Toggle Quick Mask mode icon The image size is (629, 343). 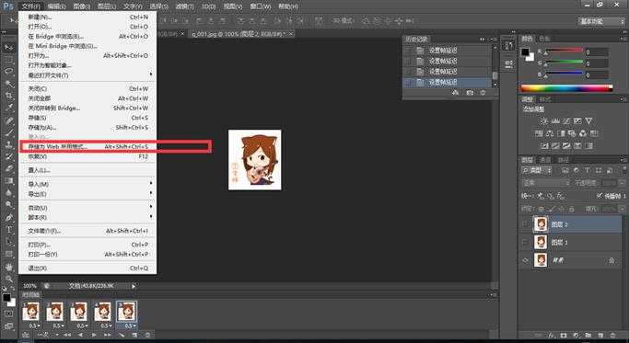click(9, 314)
